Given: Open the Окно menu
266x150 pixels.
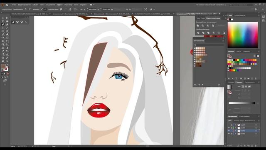Looking at the screenshot, I should click(76, 5).
